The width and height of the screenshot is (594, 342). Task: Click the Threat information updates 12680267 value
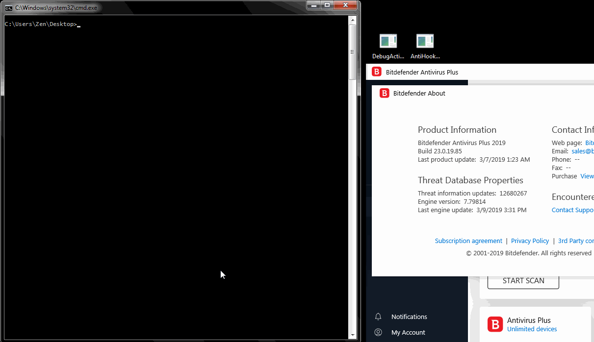click(x=513, y=194)
